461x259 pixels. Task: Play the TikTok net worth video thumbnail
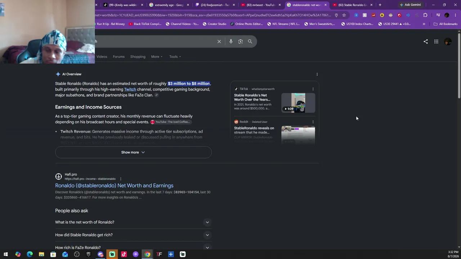click(x=298, y=103)
